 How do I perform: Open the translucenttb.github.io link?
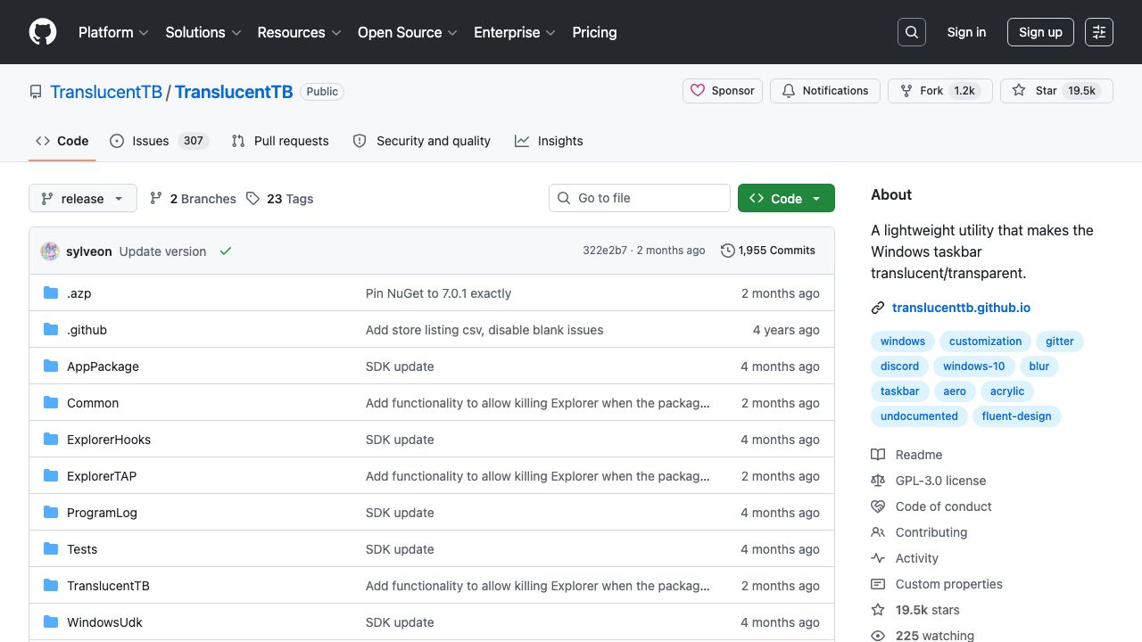(x=961, y=308)
